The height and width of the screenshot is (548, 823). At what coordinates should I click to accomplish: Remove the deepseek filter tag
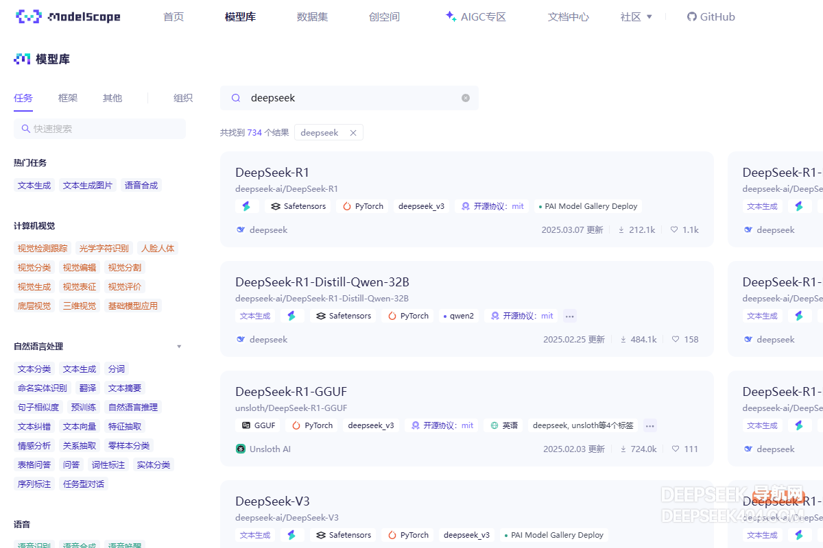point(353,133)
